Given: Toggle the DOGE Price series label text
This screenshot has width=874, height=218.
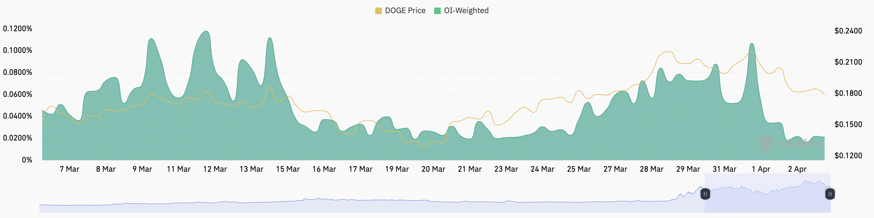Looking at the screenshot, I should point(405,11).
